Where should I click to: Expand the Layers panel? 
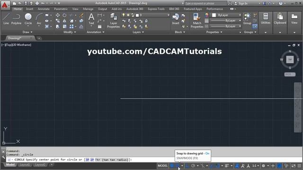coord(138,32)
